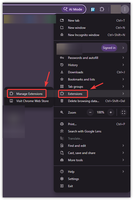This screenshot has width=133, height=200.
Task: Select Print from the menu
Action: click(92, 124)
